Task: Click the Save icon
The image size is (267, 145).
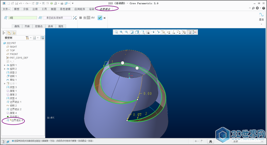Action: [x=16, y=3]
